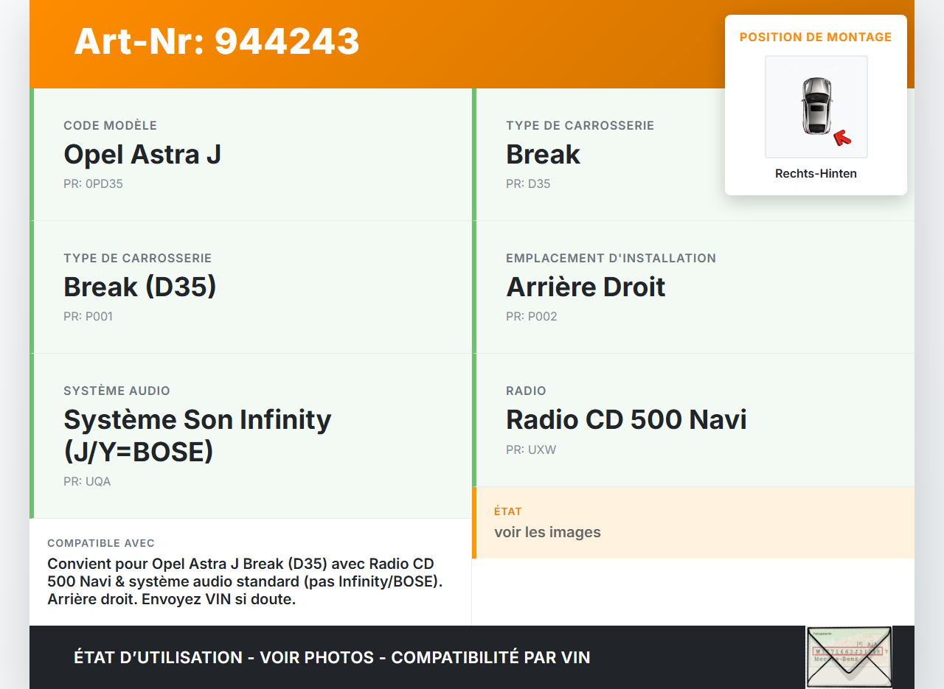Click the PR: P002 code

[531, 317]
